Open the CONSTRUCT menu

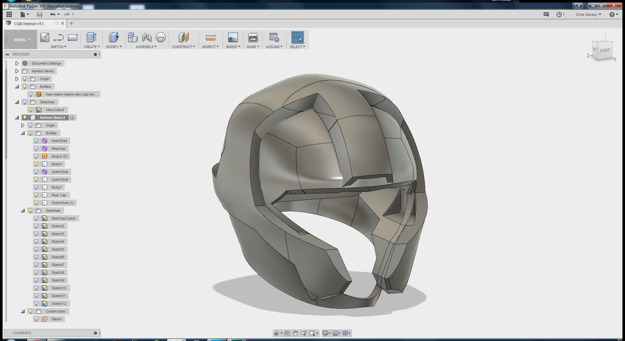tap(183, 47)
